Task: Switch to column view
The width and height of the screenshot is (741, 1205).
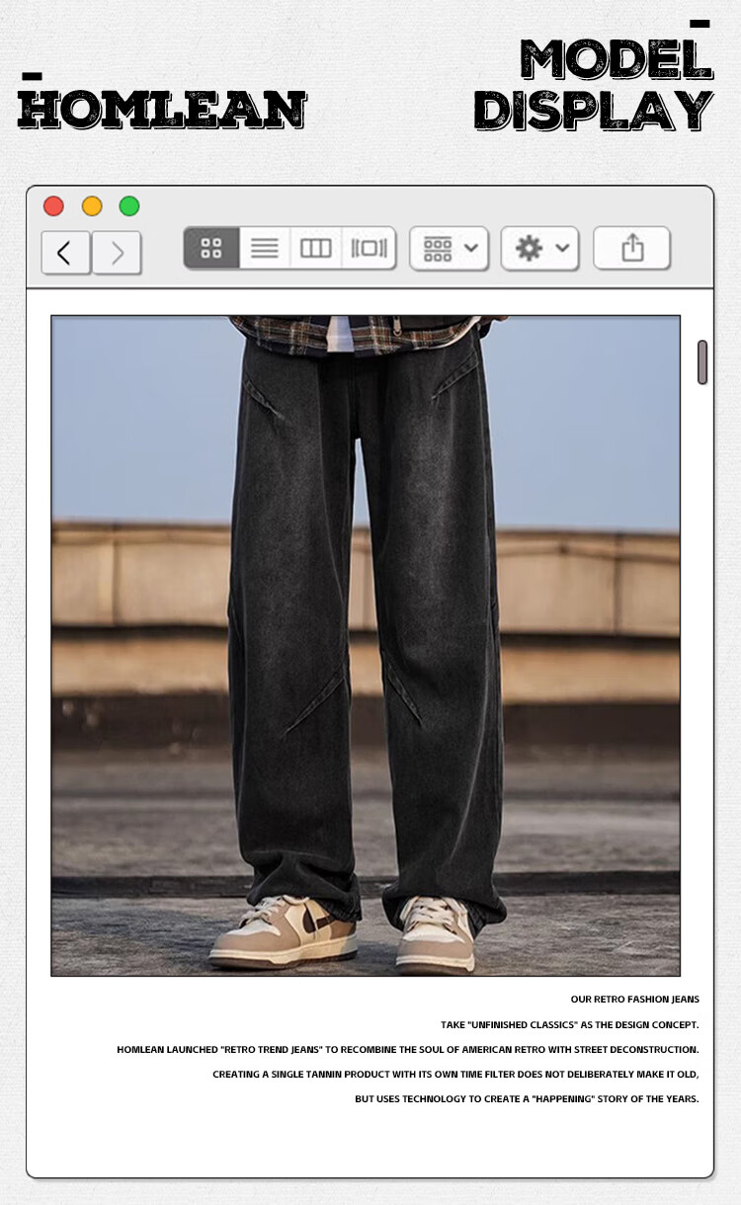Action: [315, 248]
